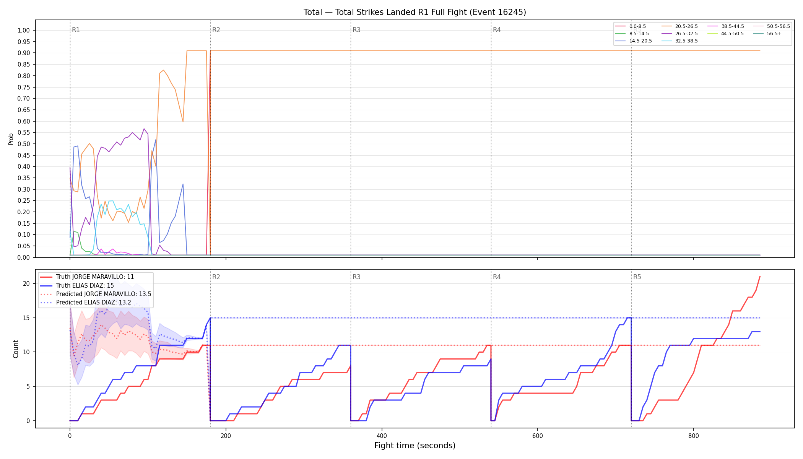This screenshot has height=459, width=803.
Task: Click the 200 seconds x-axis tick label
Action: 226,436
